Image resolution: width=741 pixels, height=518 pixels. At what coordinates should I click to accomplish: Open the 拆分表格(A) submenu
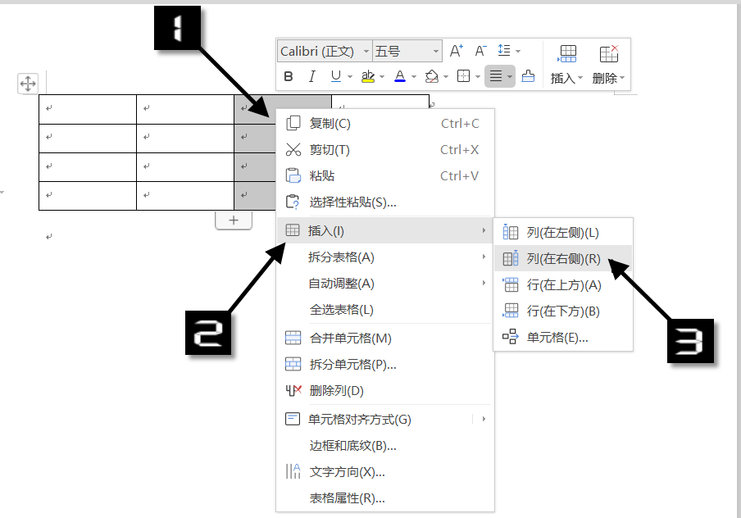[384, 257]
